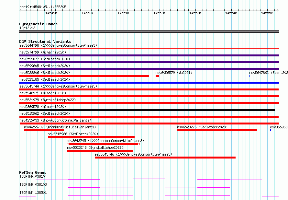Click the 14550k position on the ruler
The image size is (288, 200).
click(x=87, y=13)
